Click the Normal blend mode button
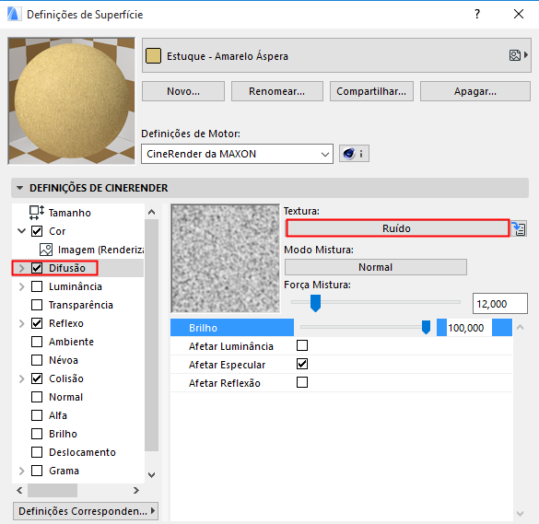This screenshot has width=539, height=524. 375,267
